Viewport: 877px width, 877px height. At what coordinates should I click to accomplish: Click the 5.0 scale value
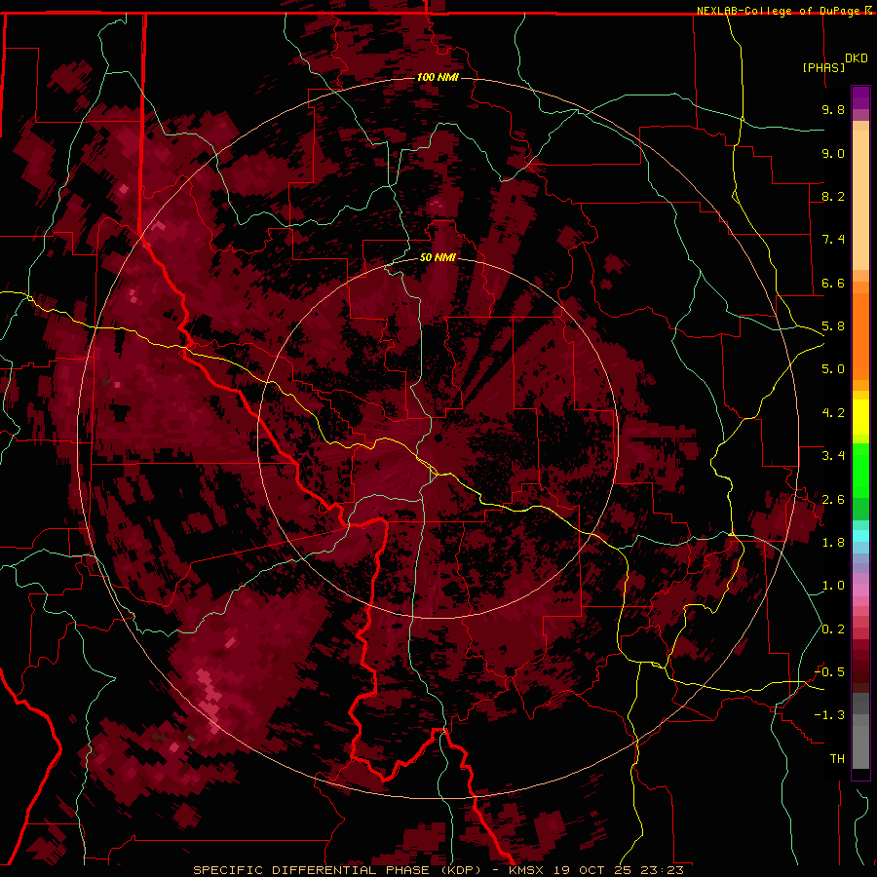(833, 369)
